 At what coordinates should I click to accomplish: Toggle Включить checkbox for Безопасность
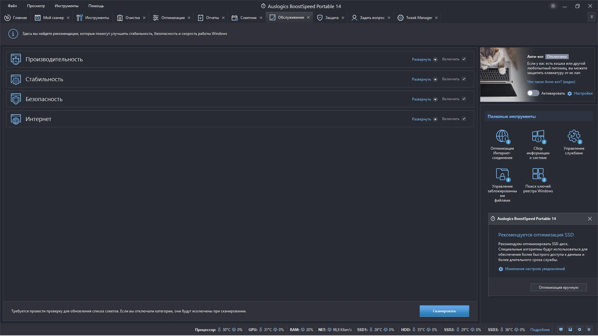[464, 99]
